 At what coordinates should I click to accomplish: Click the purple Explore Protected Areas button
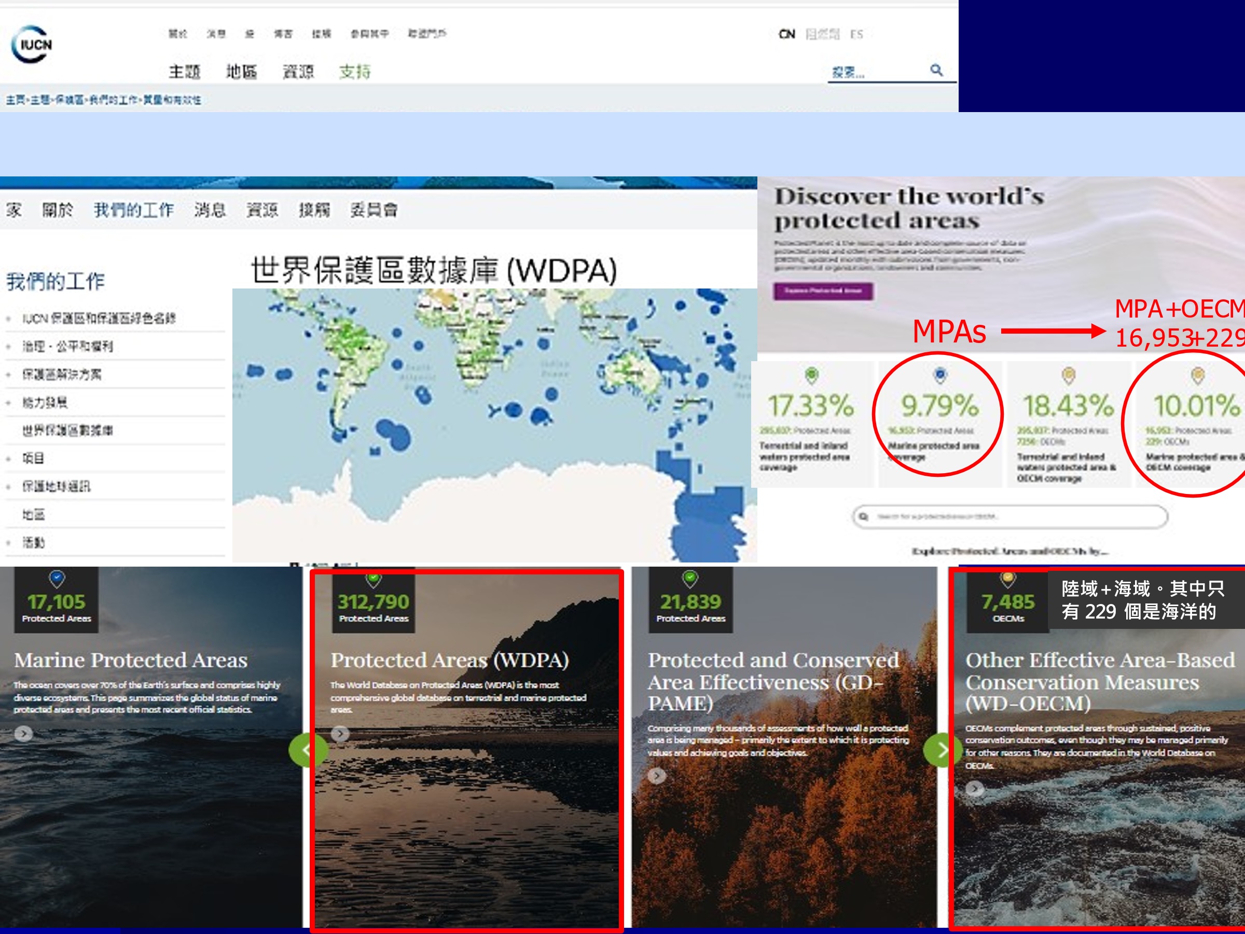(x=823, y=291)
